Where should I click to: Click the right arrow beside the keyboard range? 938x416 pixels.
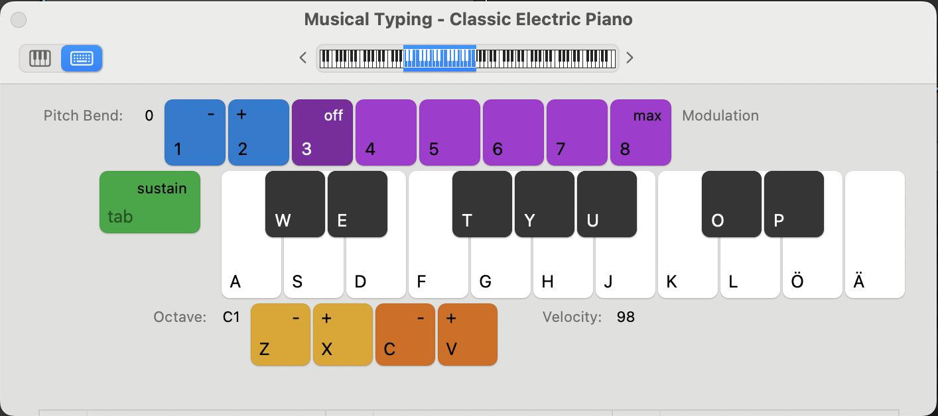coord(630,58)
